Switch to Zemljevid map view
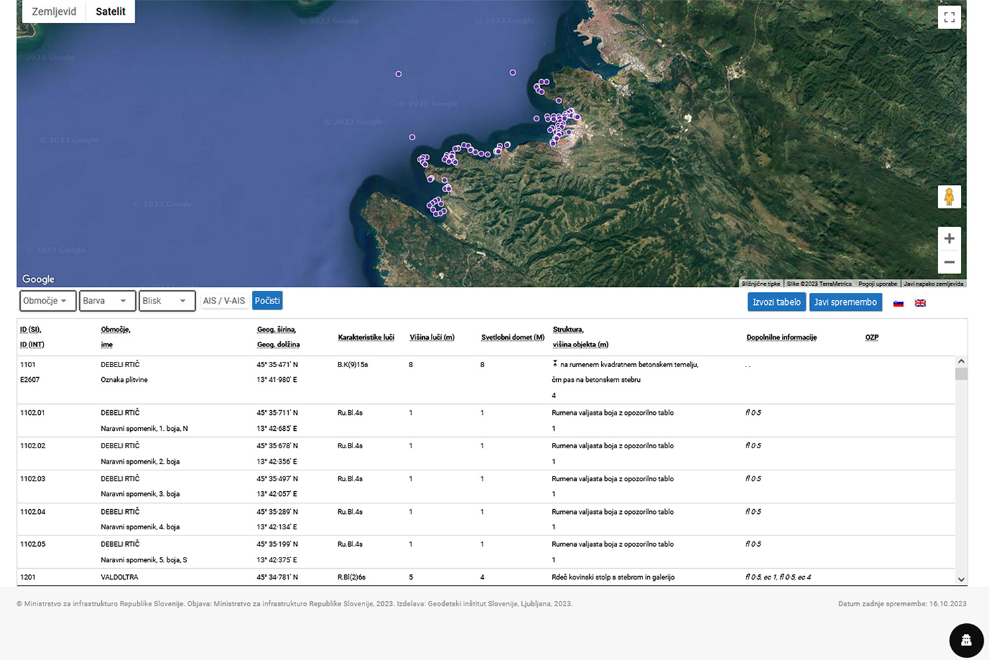 click(54, 11)
